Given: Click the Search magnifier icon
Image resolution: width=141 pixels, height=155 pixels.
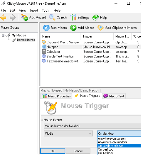Looking at the screenshot, I should pos(52,18).
